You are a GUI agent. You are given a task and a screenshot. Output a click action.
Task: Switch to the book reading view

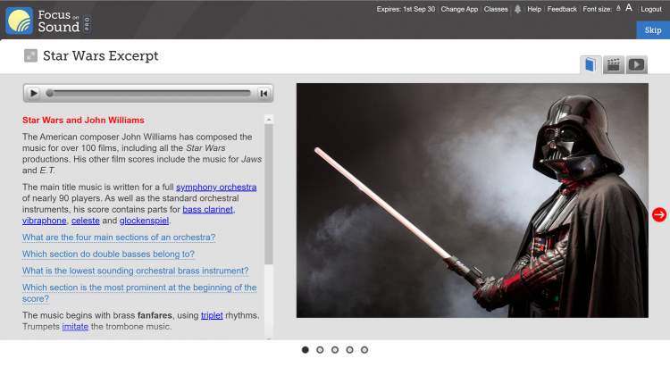click(x=590, y=64)
